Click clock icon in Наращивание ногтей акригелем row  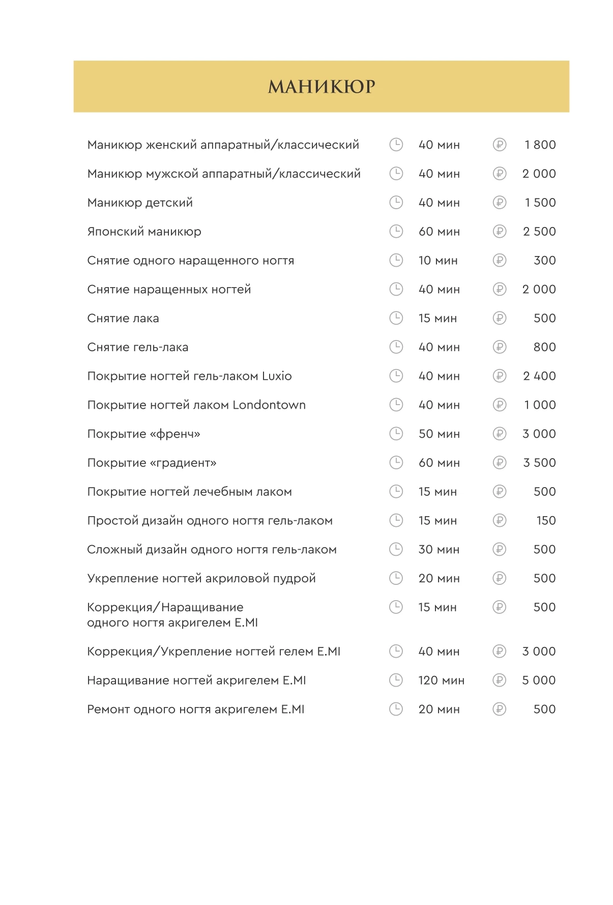coord(396,680)
